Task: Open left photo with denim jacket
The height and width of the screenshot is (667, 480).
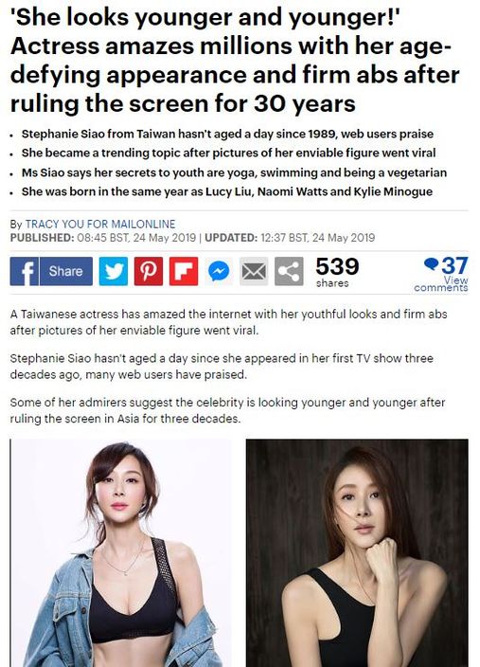Action: tap(121, 552)
